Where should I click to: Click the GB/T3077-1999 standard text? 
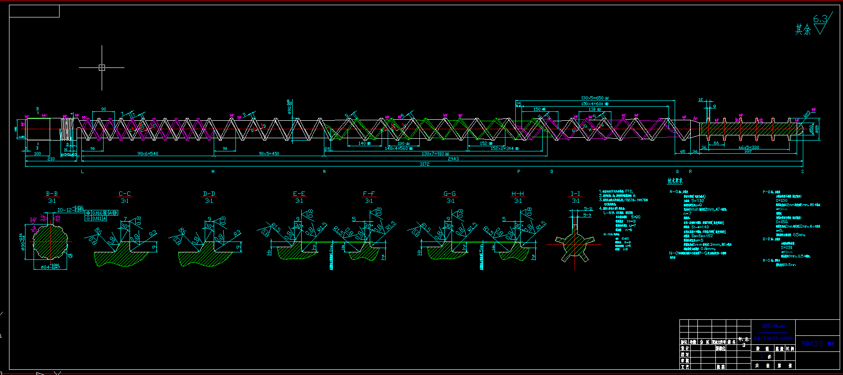(773, 339)
